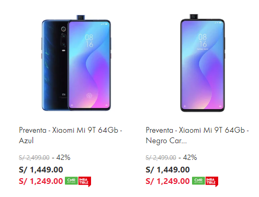Open the blue Xiaomi Mi 9T product image

pyautogui.click(x=76, y=63)
